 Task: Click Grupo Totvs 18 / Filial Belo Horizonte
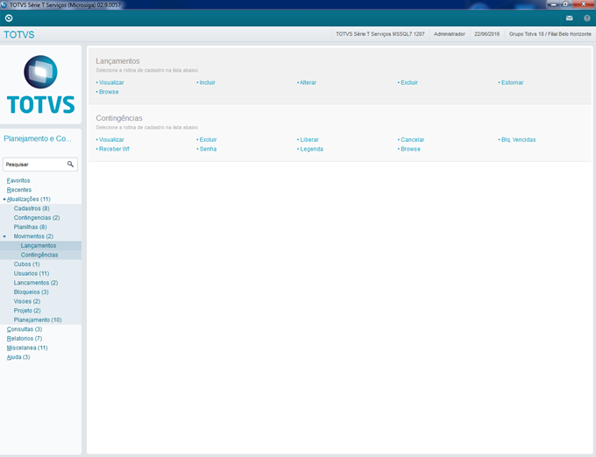[550, 34]
